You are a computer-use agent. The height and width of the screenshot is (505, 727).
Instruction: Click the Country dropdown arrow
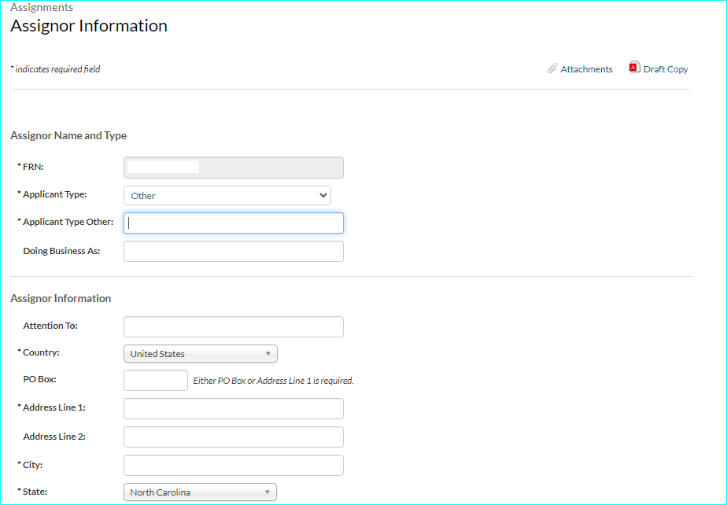(x=268, y=354)
